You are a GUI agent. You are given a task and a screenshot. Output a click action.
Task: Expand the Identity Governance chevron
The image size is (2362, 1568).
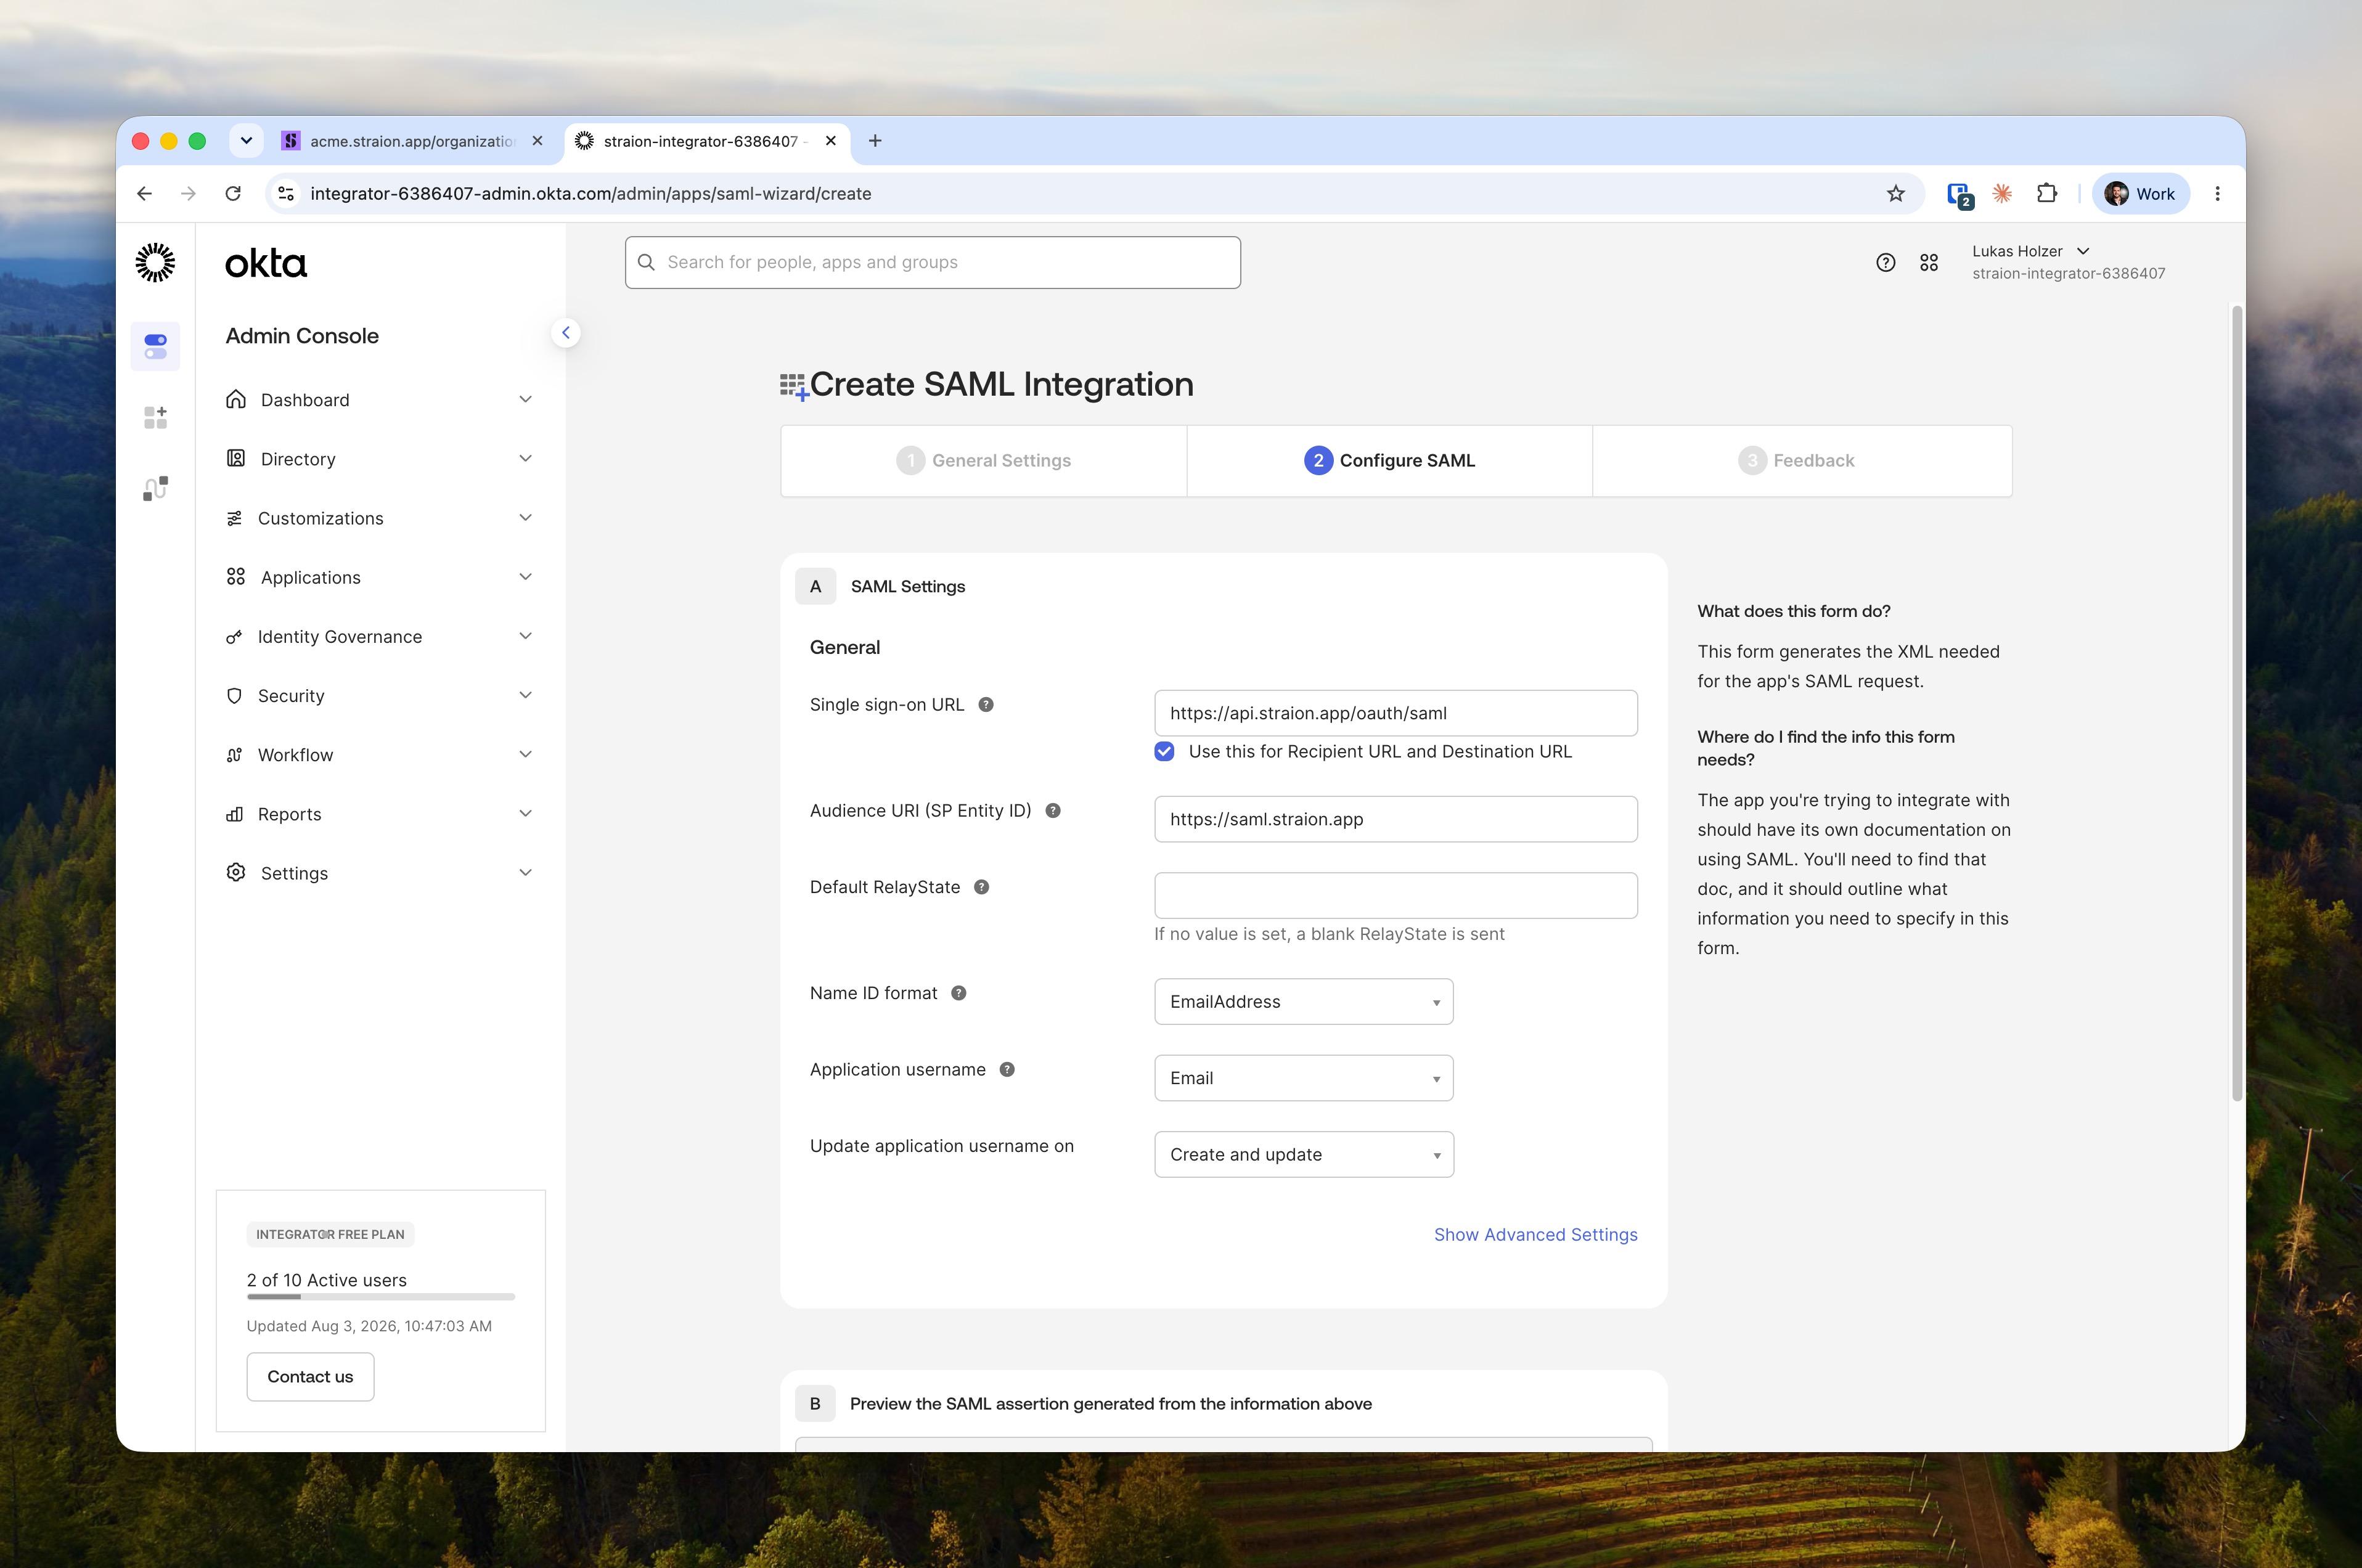(x=525, y=636)
